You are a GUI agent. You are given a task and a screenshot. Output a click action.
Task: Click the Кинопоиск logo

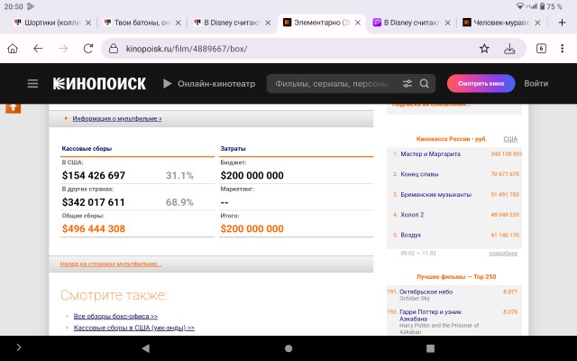[x=99, y=84]
